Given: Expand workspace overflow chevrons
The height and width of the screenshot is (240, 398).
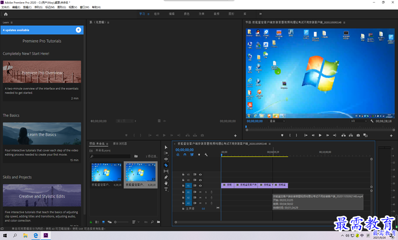Looking at the screenshot, I should click(x=260, y=14).
